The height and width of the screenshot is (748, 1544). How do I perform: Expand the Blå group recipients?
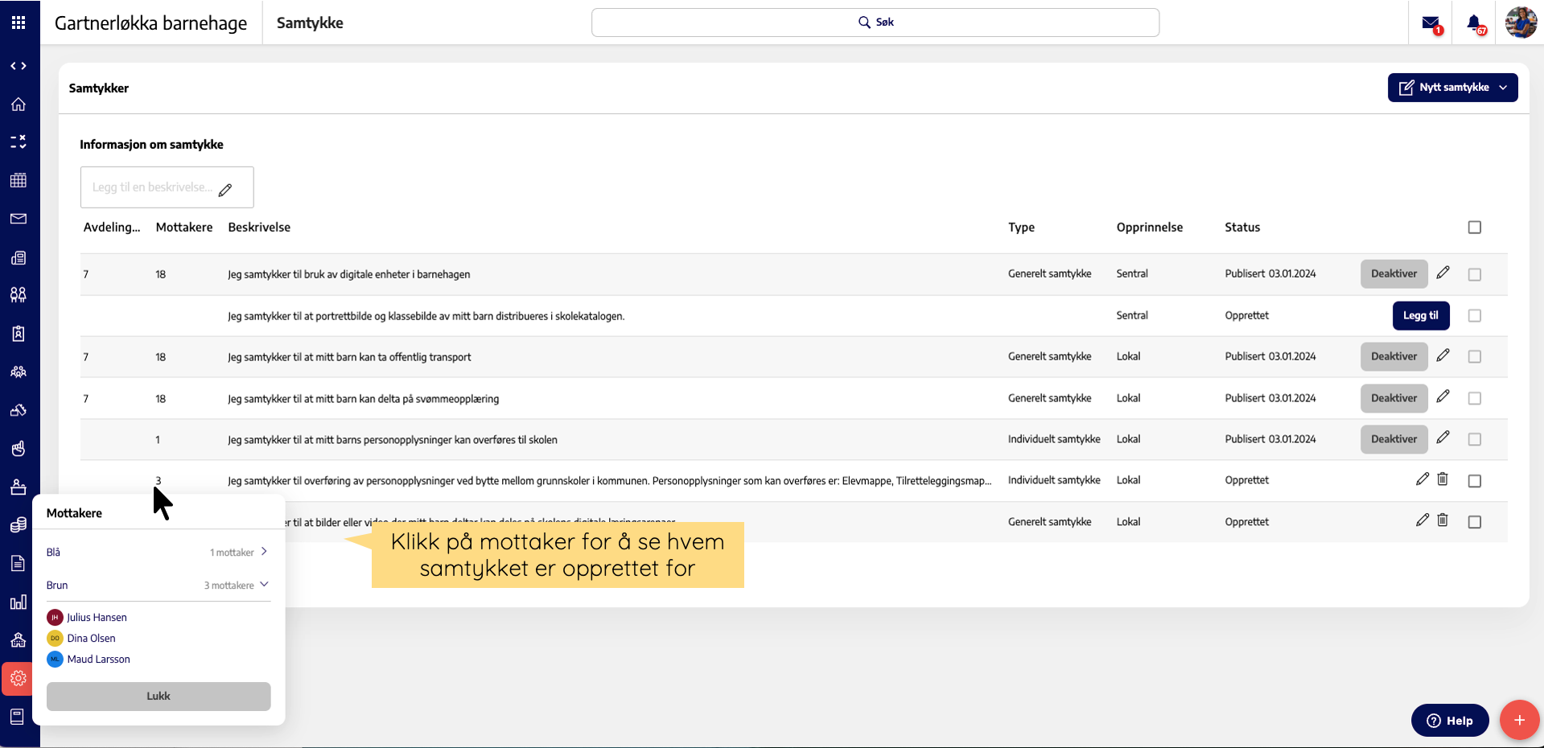[263, 553]
